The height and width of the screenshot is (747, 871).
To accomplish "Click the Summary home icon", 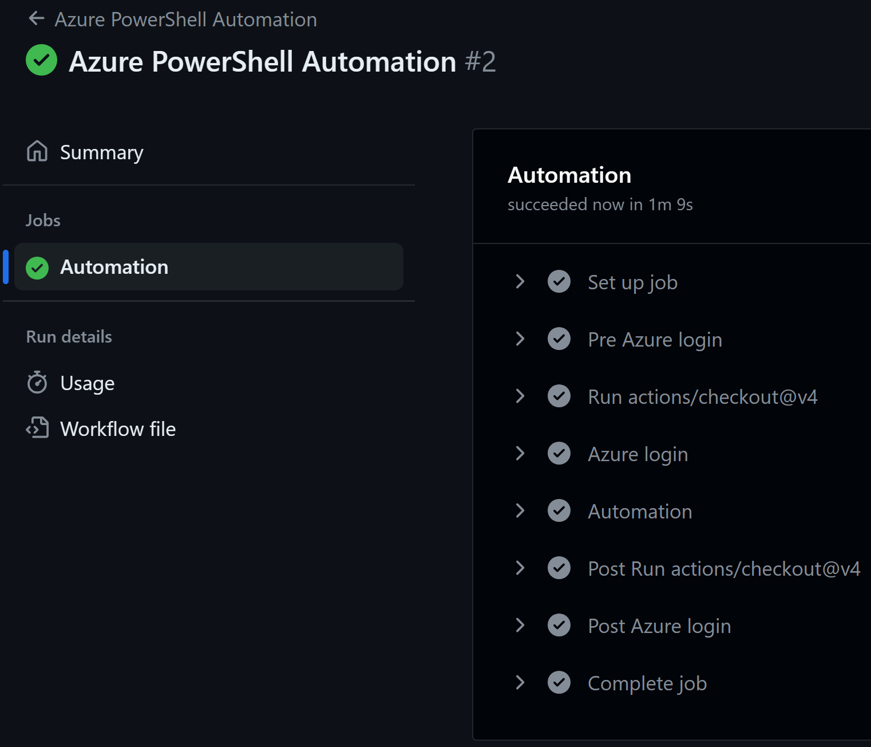I will point(37,151).
